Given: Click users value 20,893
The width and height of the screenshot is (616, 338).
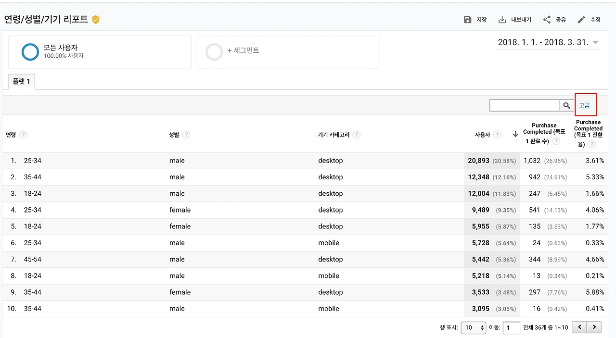Looking at the screenshot, I should [479, 161].
